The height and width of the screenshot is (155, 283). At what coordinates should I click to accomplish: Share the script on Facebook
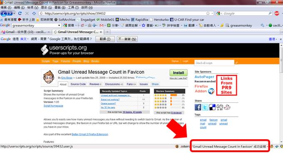[x=198, y=107]
